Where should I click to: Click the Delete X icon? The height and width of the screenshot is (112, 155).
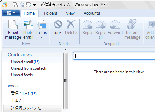click(71, 24)
